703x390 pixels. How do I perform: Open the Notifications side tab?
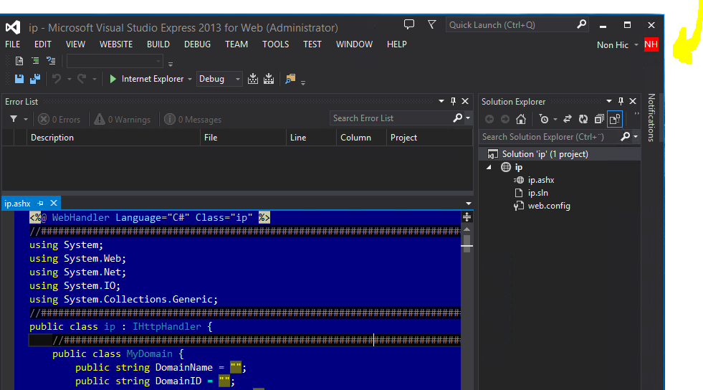[x=651, y=118]
